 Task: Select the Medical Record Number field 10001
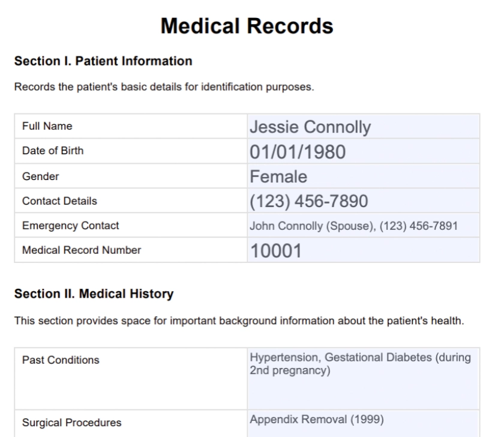click(x=364, y=250)
